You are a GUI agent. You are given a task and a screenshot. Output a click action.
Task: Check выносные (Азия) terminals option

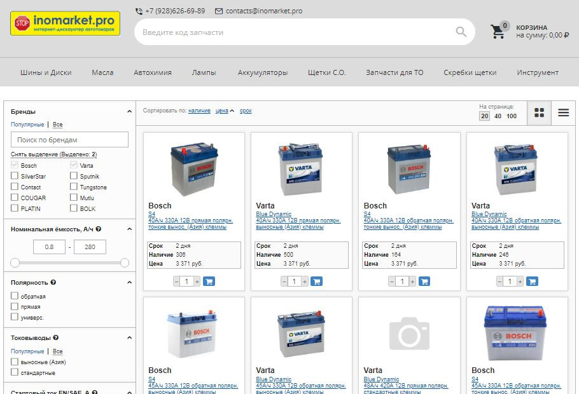15,362
